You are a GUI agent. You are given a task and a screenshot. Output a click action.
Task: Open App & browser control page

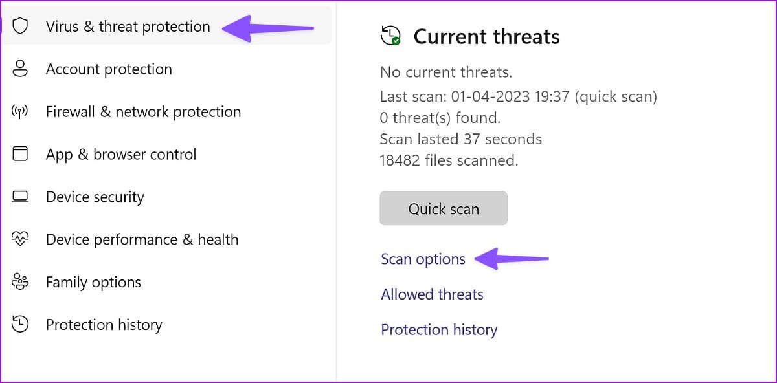click(x=166, y=154)
